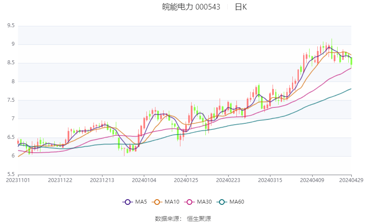Click y-axis value 8
The width and height of the screenshot is (366, 223).
tap(13, 82)
